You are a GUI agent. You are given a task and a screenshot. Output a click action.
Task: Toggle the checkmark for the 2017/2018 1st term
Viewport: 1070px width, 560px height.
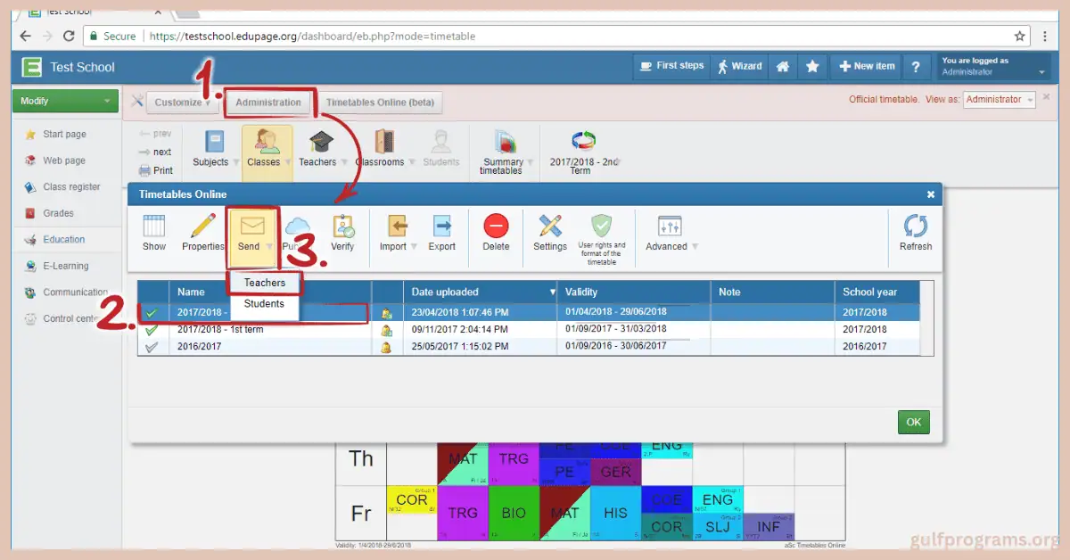(152, 330)
